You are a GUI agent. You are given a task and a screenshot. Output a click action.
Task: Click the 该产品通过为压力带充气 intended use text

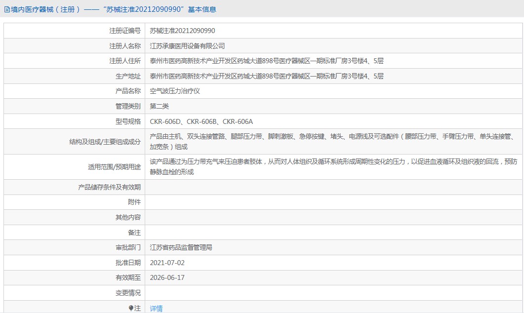tap(333, 167)
